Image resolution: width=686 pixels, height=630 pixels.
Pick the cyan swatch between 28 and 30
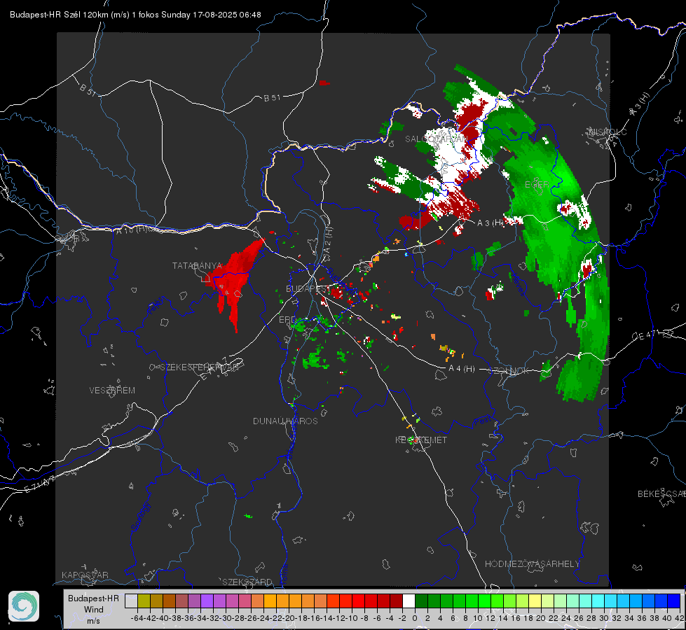[x=598, y=601]
